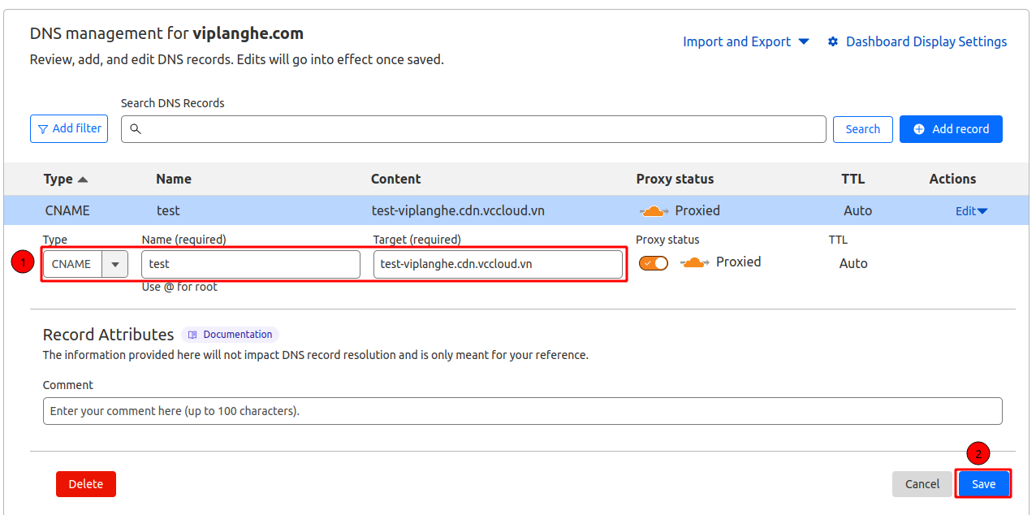The image size is (1036, 515).
Task: Open the Documentation link for Record Attributes
Action: pos(230,335)
